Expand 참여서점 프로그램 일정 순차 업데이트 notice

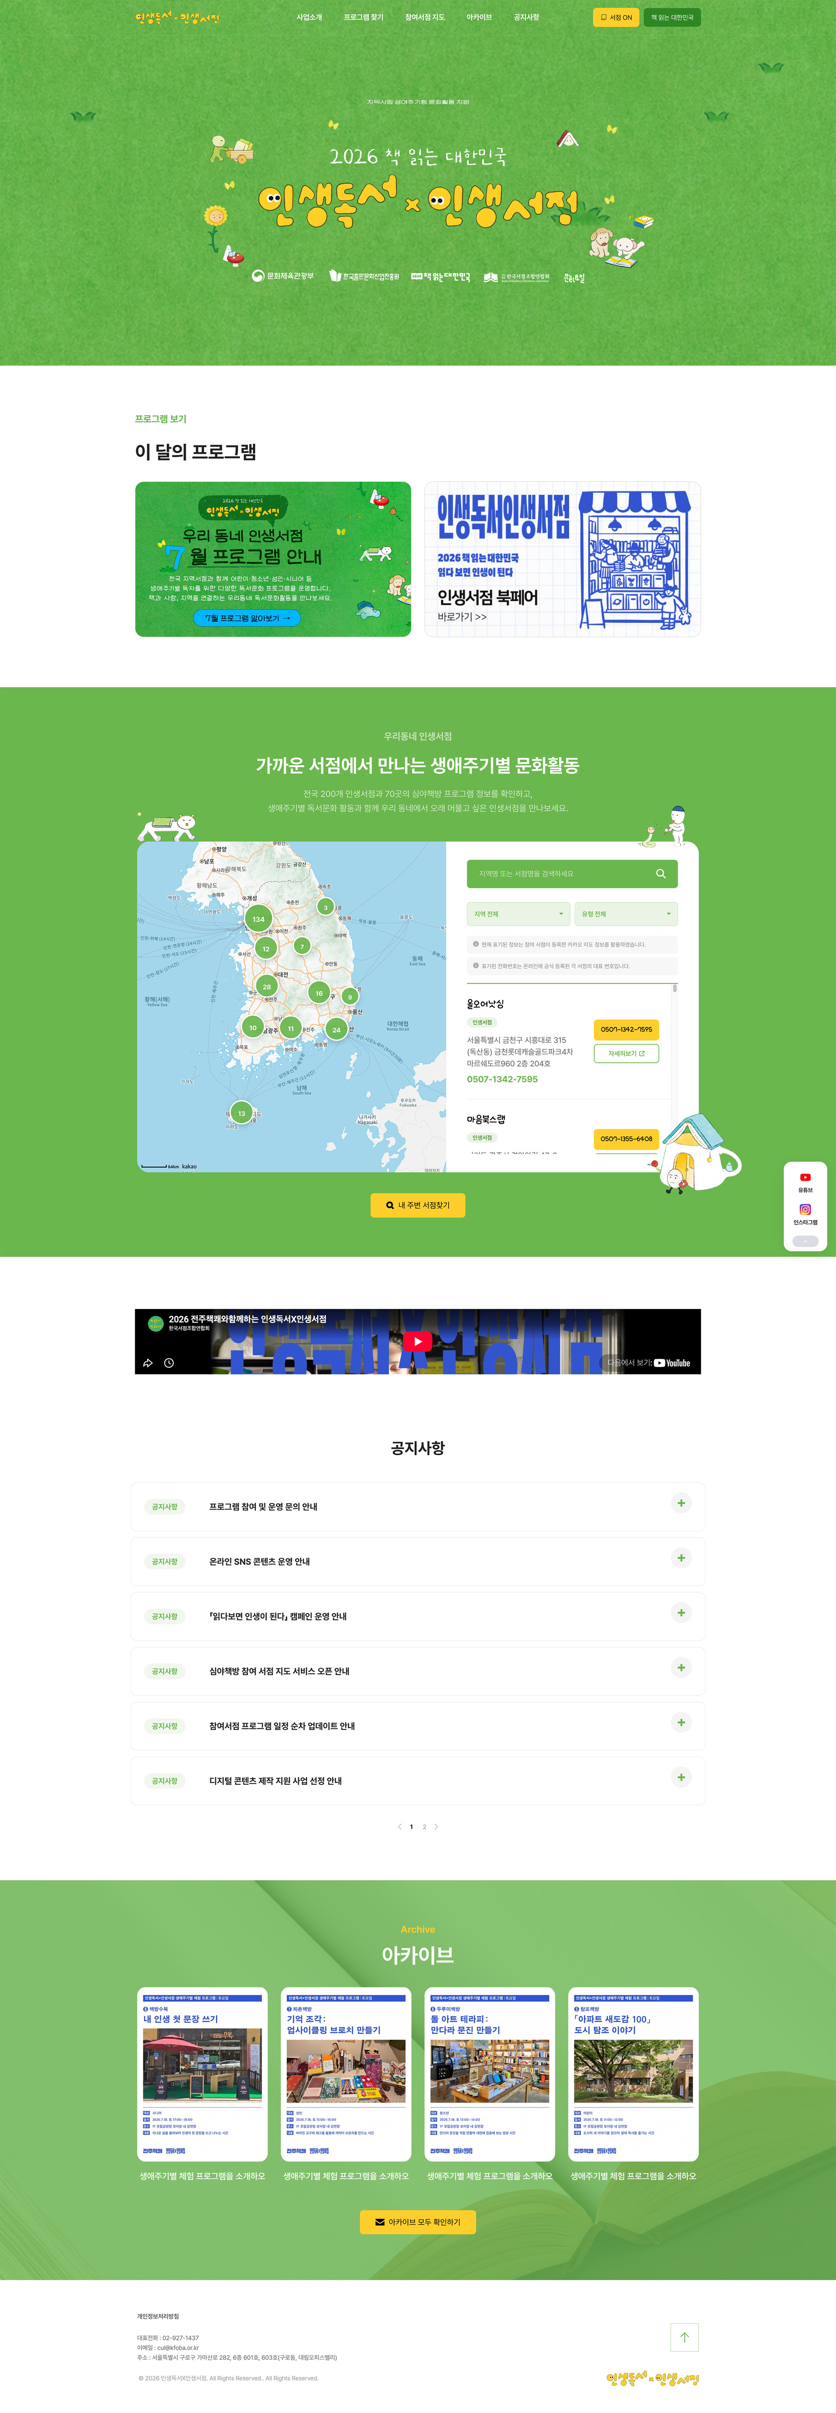pyautogui.click(x=418, y=1726)
